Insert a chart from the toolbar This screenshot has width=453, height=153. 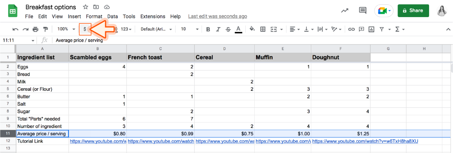click(371, 29)
